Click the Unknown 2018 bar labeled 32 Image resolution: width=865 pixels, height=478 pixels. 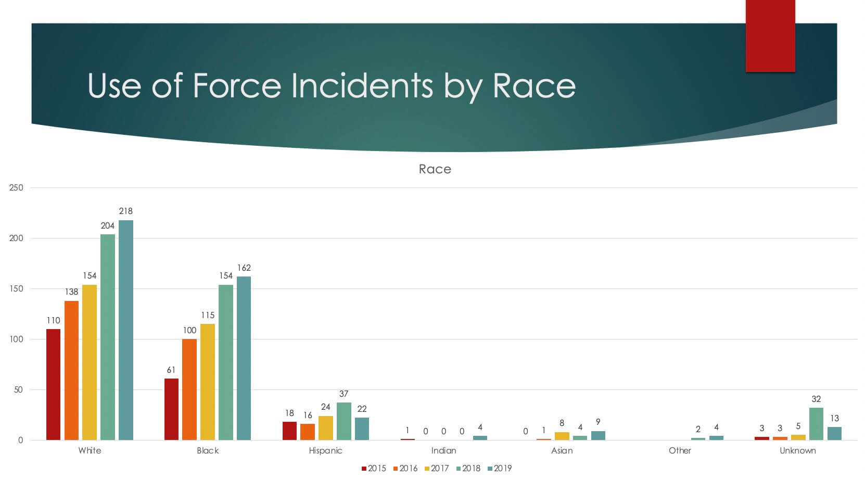[816, 424]
